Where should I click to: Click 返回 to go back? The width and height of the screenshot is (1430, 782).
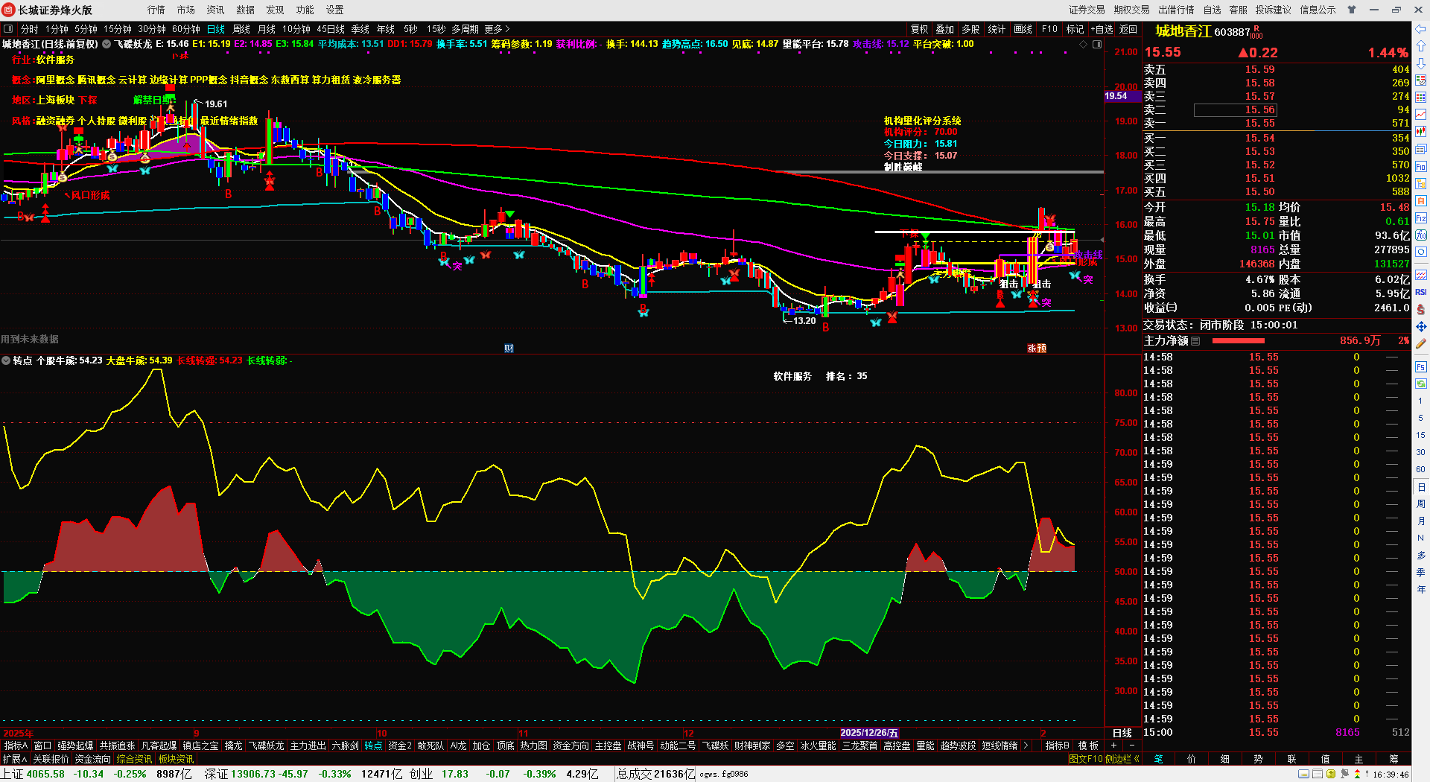pyautogui.click(x=1128, y=29)
